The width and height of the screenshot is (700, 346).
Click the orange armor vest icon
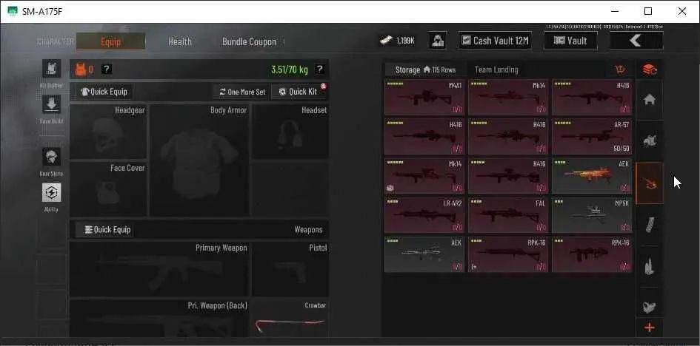tap(80, 69)
